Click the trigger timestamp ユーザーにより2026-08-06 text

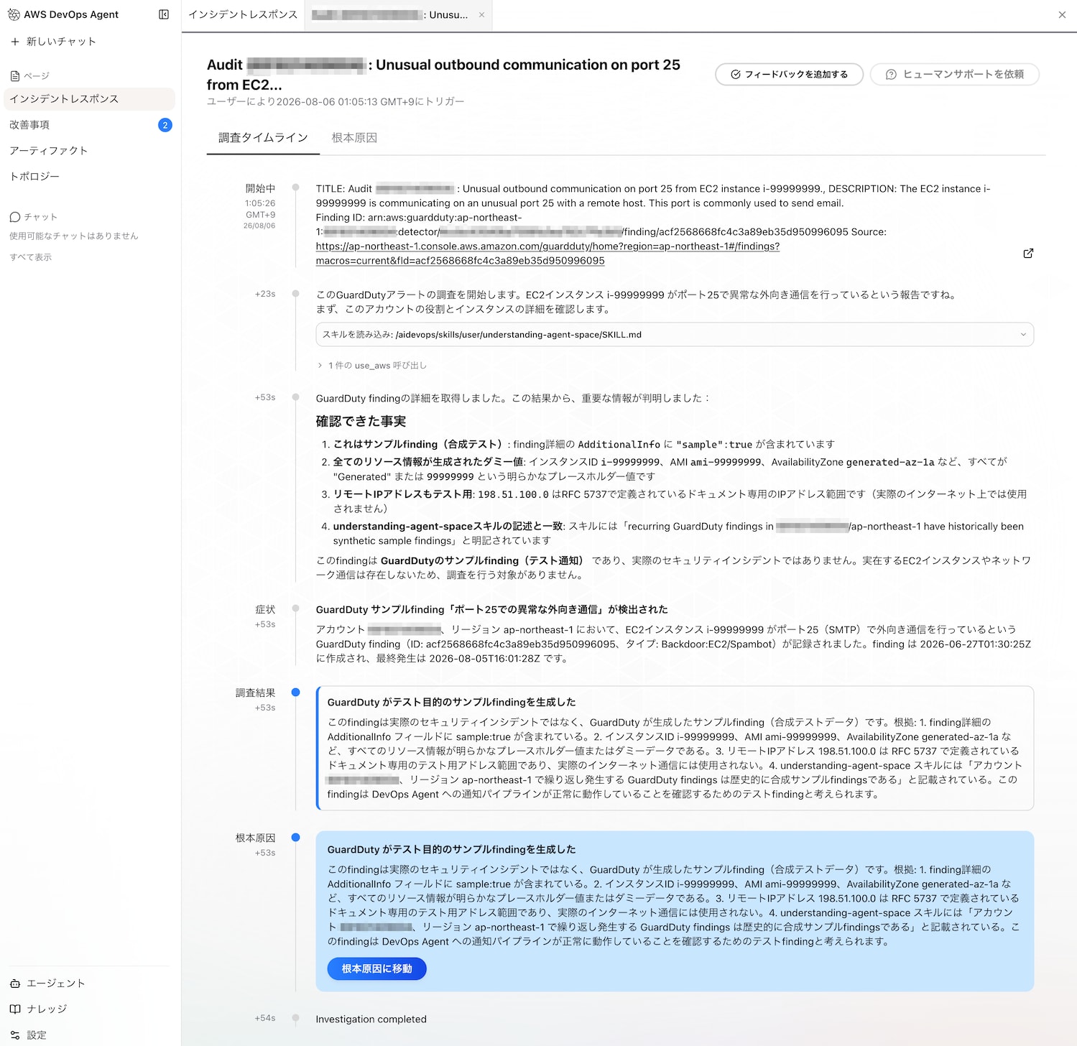point(336,101)
